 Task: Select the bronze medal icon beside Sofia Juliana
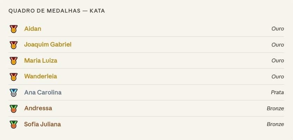pyautogui.click(x=13, y=124)
